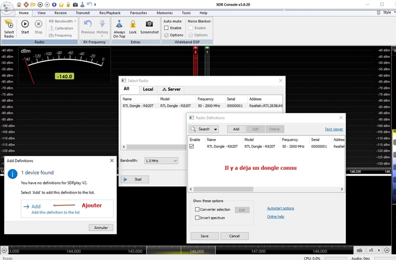The height and width of the screenshot is (260, 396).
Task: Toggle Always On Top icon
Action: tap(119, 24)
